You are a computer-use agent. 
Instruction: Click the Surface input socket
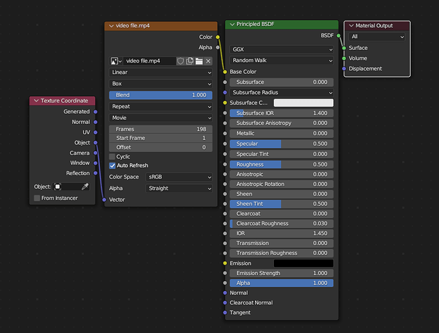point(344,48)
